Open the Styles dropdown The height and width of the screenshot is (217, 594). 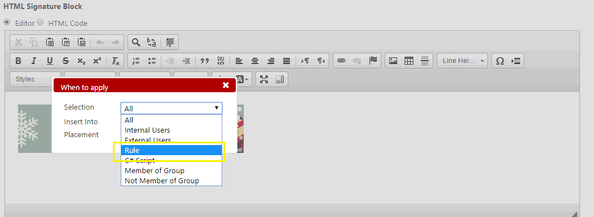tap(35, 79)
